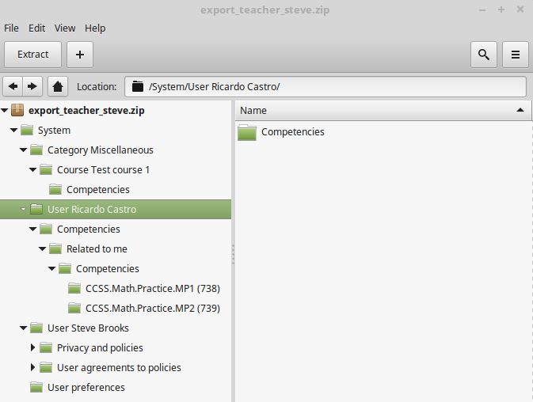This screenshot has height=402, width=533.
Task: Click 'Course Test course 1' label
Action: [x=103, y=170]
